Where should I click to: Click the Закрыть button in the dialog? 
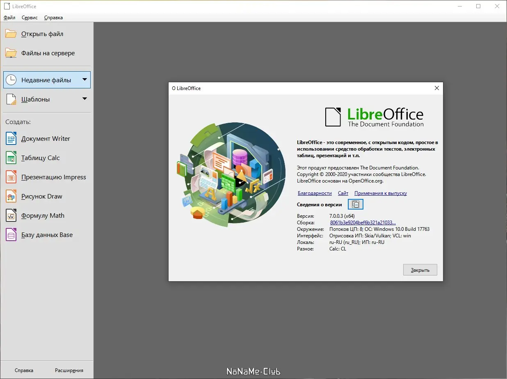[x=420, y=269]
